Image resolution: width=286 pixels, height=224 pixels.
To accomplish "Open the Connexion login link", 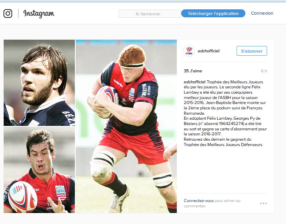I will (262, 13).
